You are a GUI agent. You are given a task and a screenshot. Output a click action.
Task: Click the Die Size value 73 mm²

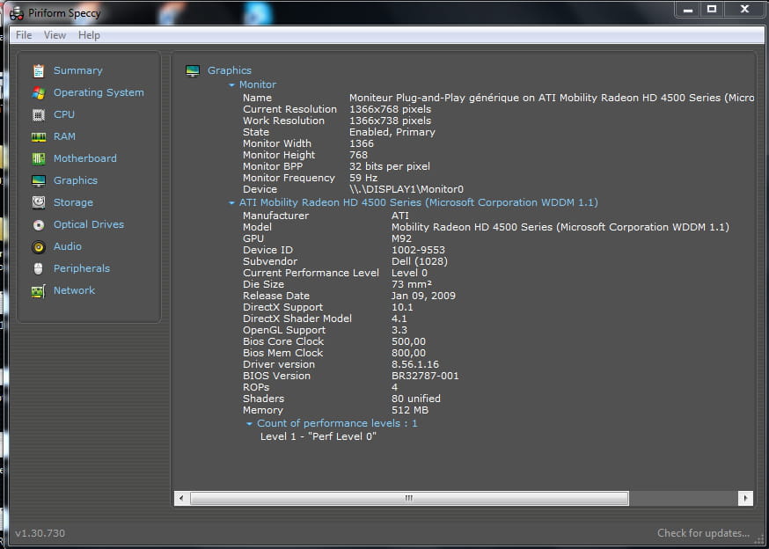(412, 284)
